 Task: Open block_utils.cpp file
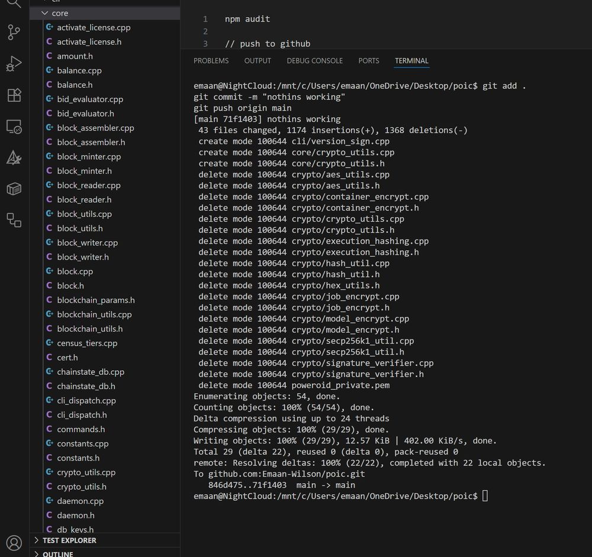(105, 214)
